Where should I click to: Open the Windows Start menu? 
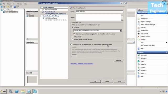coord(3,91)
